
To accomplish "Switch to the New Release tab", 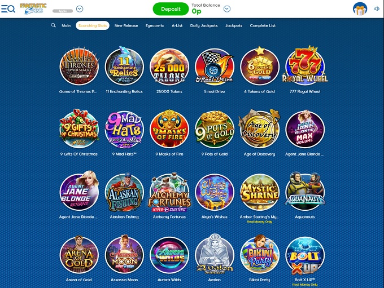I will [126, 25].
